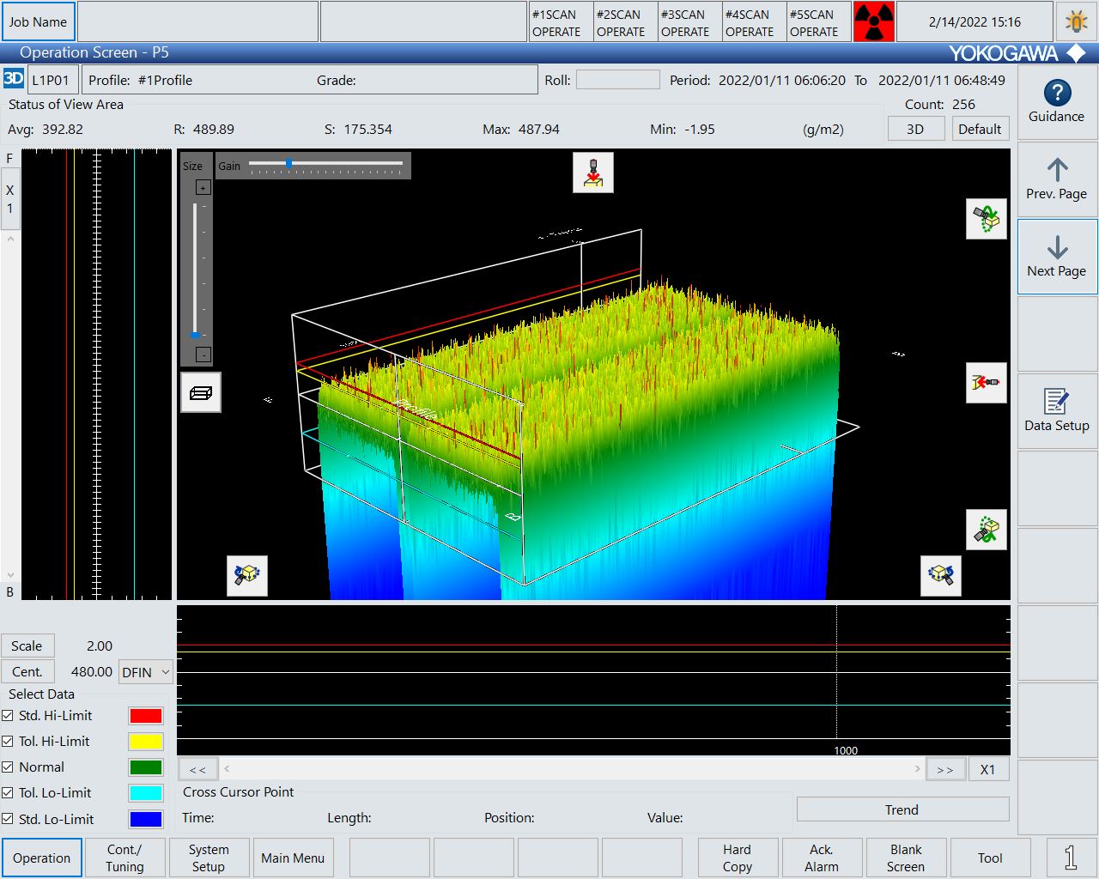Click the top-down camera view icon
1099x879 pixels.
click(x=592, y=173)
